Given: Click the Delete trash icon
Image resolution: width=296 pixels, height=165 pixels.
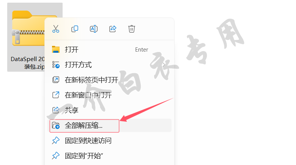Looking at the screenshot, I should (x=132, y=29).
